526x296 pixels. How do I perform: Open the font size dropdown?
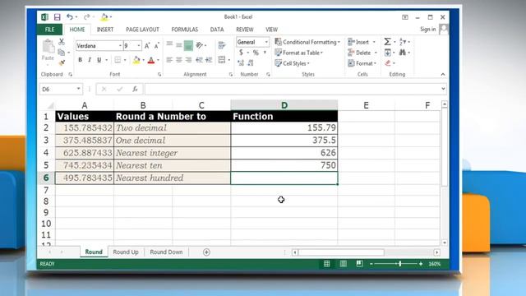tap(139, 46)
